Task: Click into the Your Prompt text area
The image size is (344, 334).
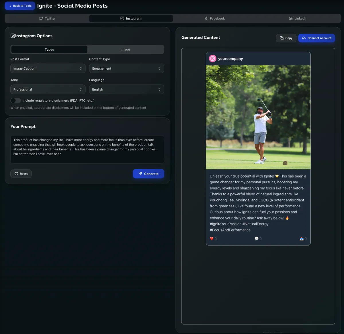Action: (x=87, y=149)
